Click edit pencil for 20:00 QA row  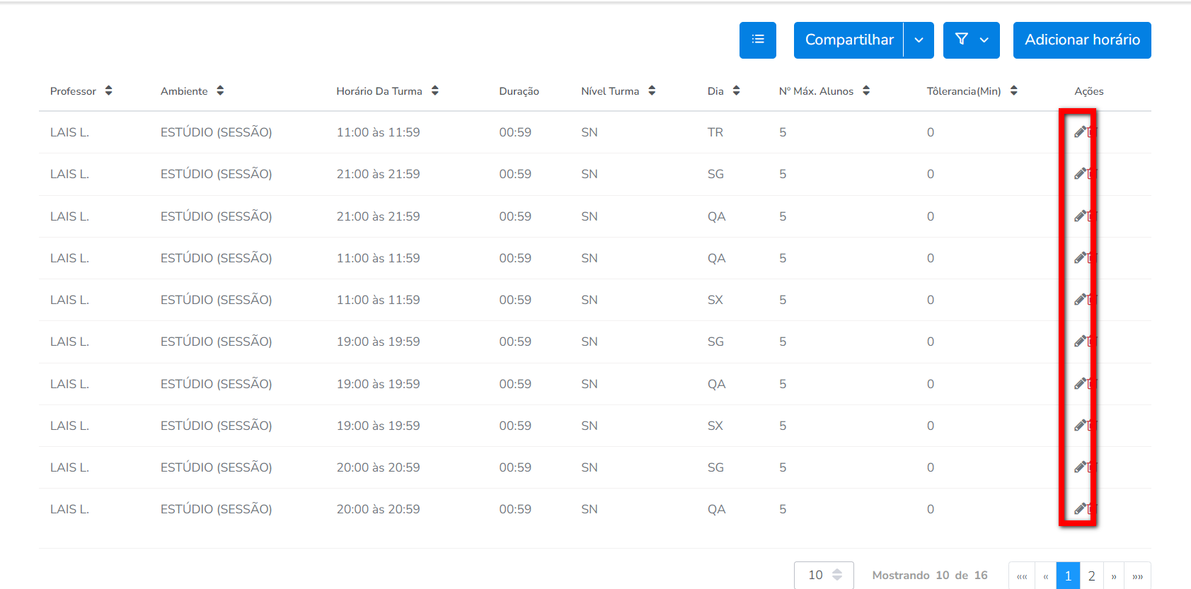pos(1080,509)
